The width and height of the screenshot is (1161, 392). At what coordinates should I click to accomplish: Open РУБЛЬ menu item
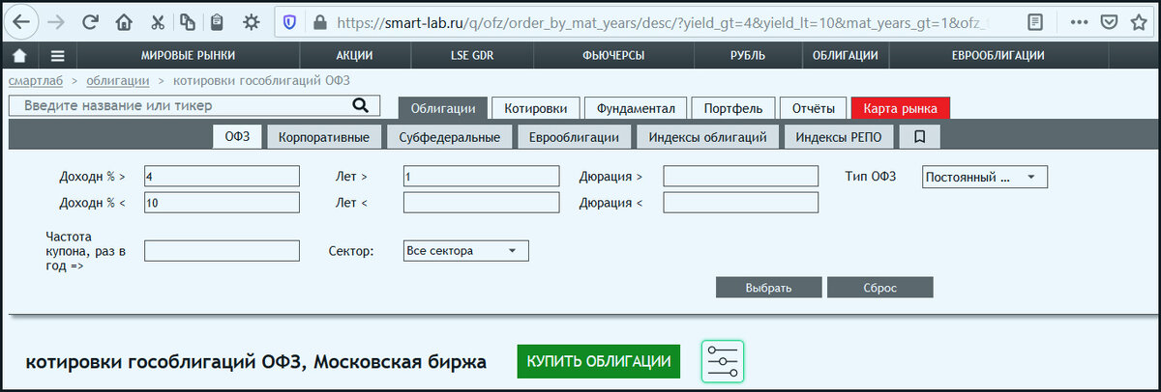[748, 56]
